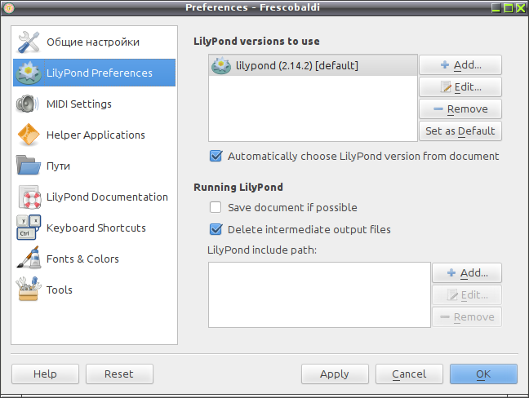Apply the preference changes

click(x=335, y=374)
